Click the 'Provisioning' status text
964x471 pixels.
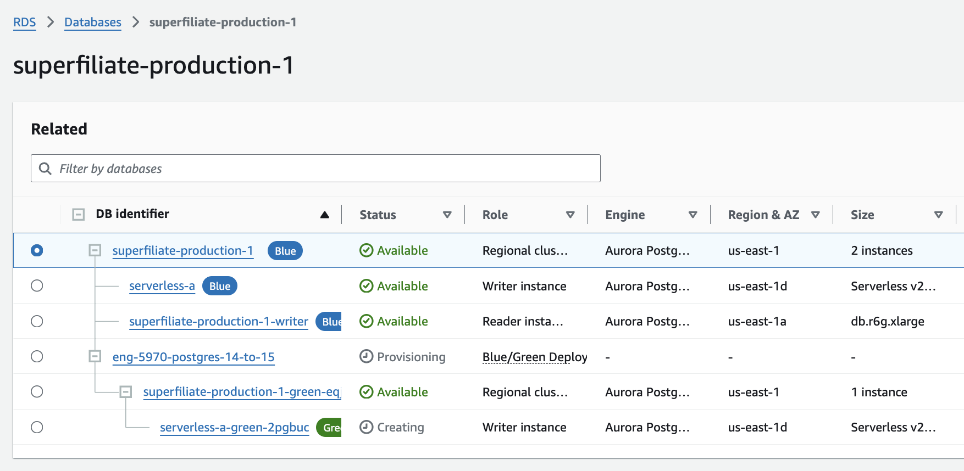(411, 357)
